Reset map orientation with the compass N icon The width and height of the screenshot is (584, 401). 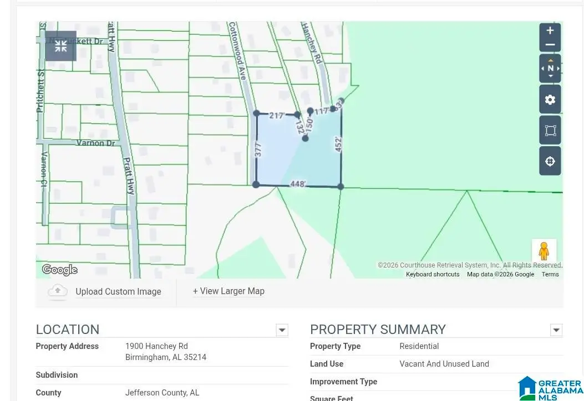click(550, 68)
